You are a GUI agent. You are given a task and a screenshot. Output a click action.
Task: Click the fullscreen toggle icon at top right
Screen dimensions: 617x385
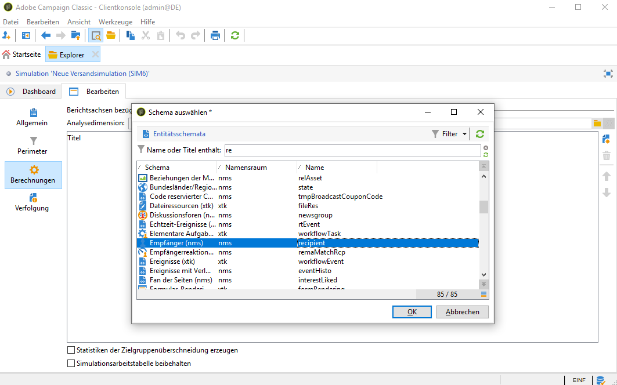(x=608, y=74)
